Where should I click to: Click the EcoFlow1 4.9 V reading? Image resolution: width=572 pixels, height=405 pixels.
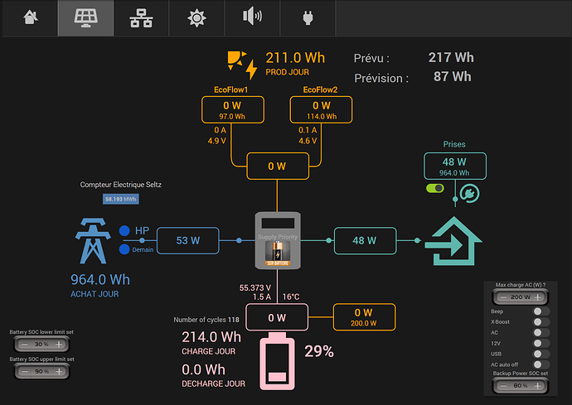pyautogui.click(x=216, y=141)
